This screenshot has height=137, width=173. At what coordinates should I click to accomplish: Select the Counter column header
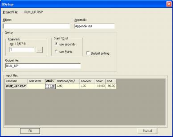[87, 81]
